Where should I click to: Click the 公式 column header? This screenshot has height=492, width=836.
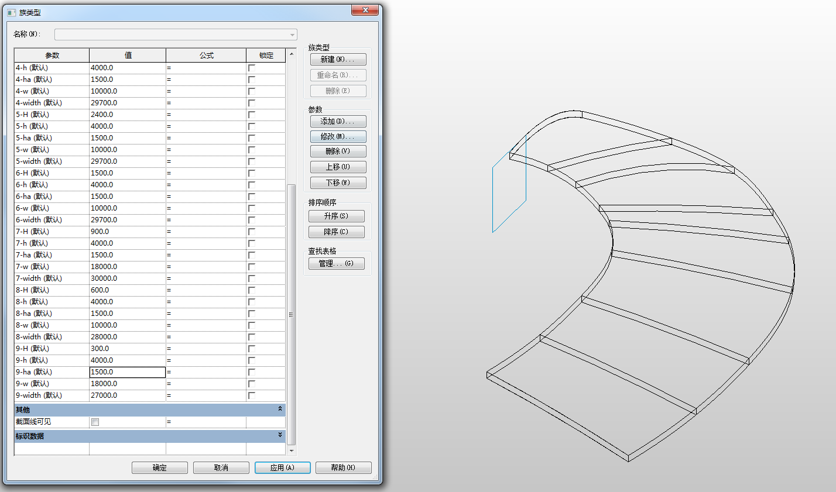tap(206, 56)
